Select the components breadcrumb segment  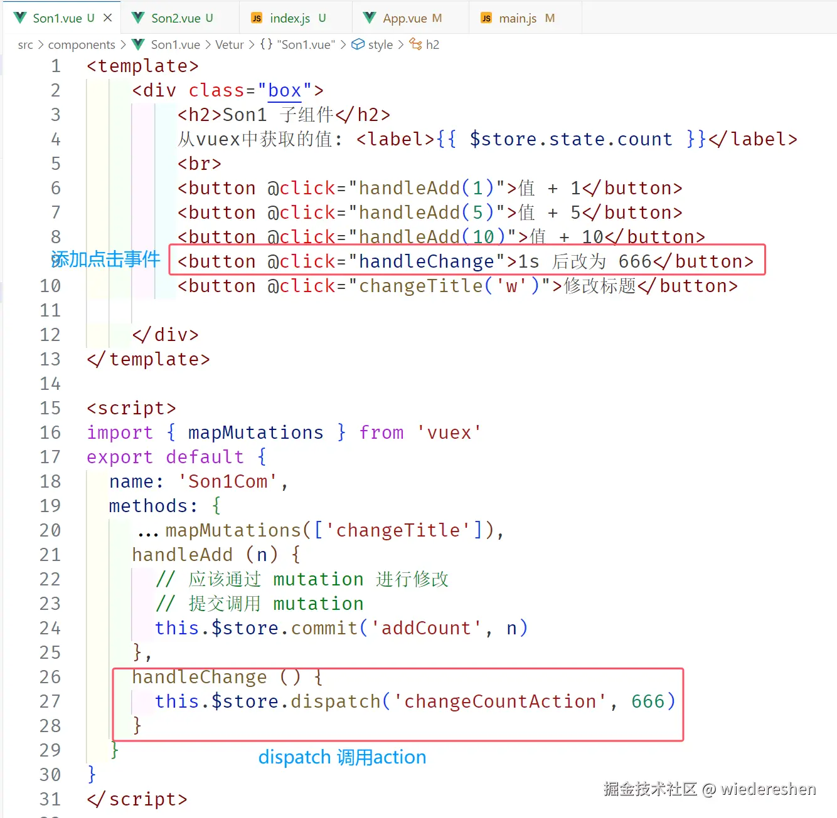(x=82, y=45)
